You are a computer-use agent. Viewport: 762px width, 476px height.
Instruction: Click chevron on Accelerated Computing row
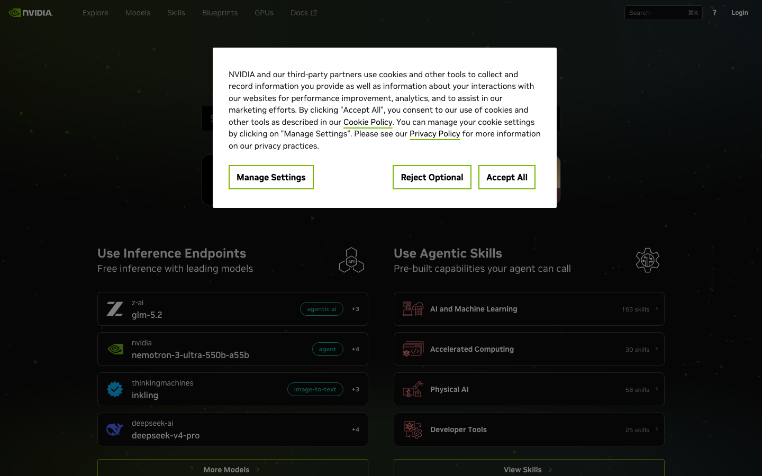point(657,349)
